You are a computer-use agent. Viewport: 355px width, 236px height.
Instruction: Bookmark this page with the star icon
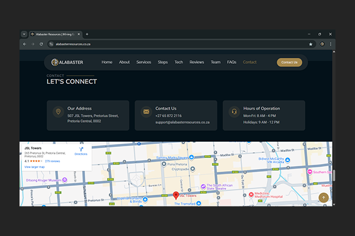(311, 44)
